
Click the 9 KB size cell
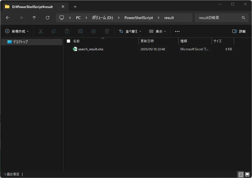tap(228, 49)
